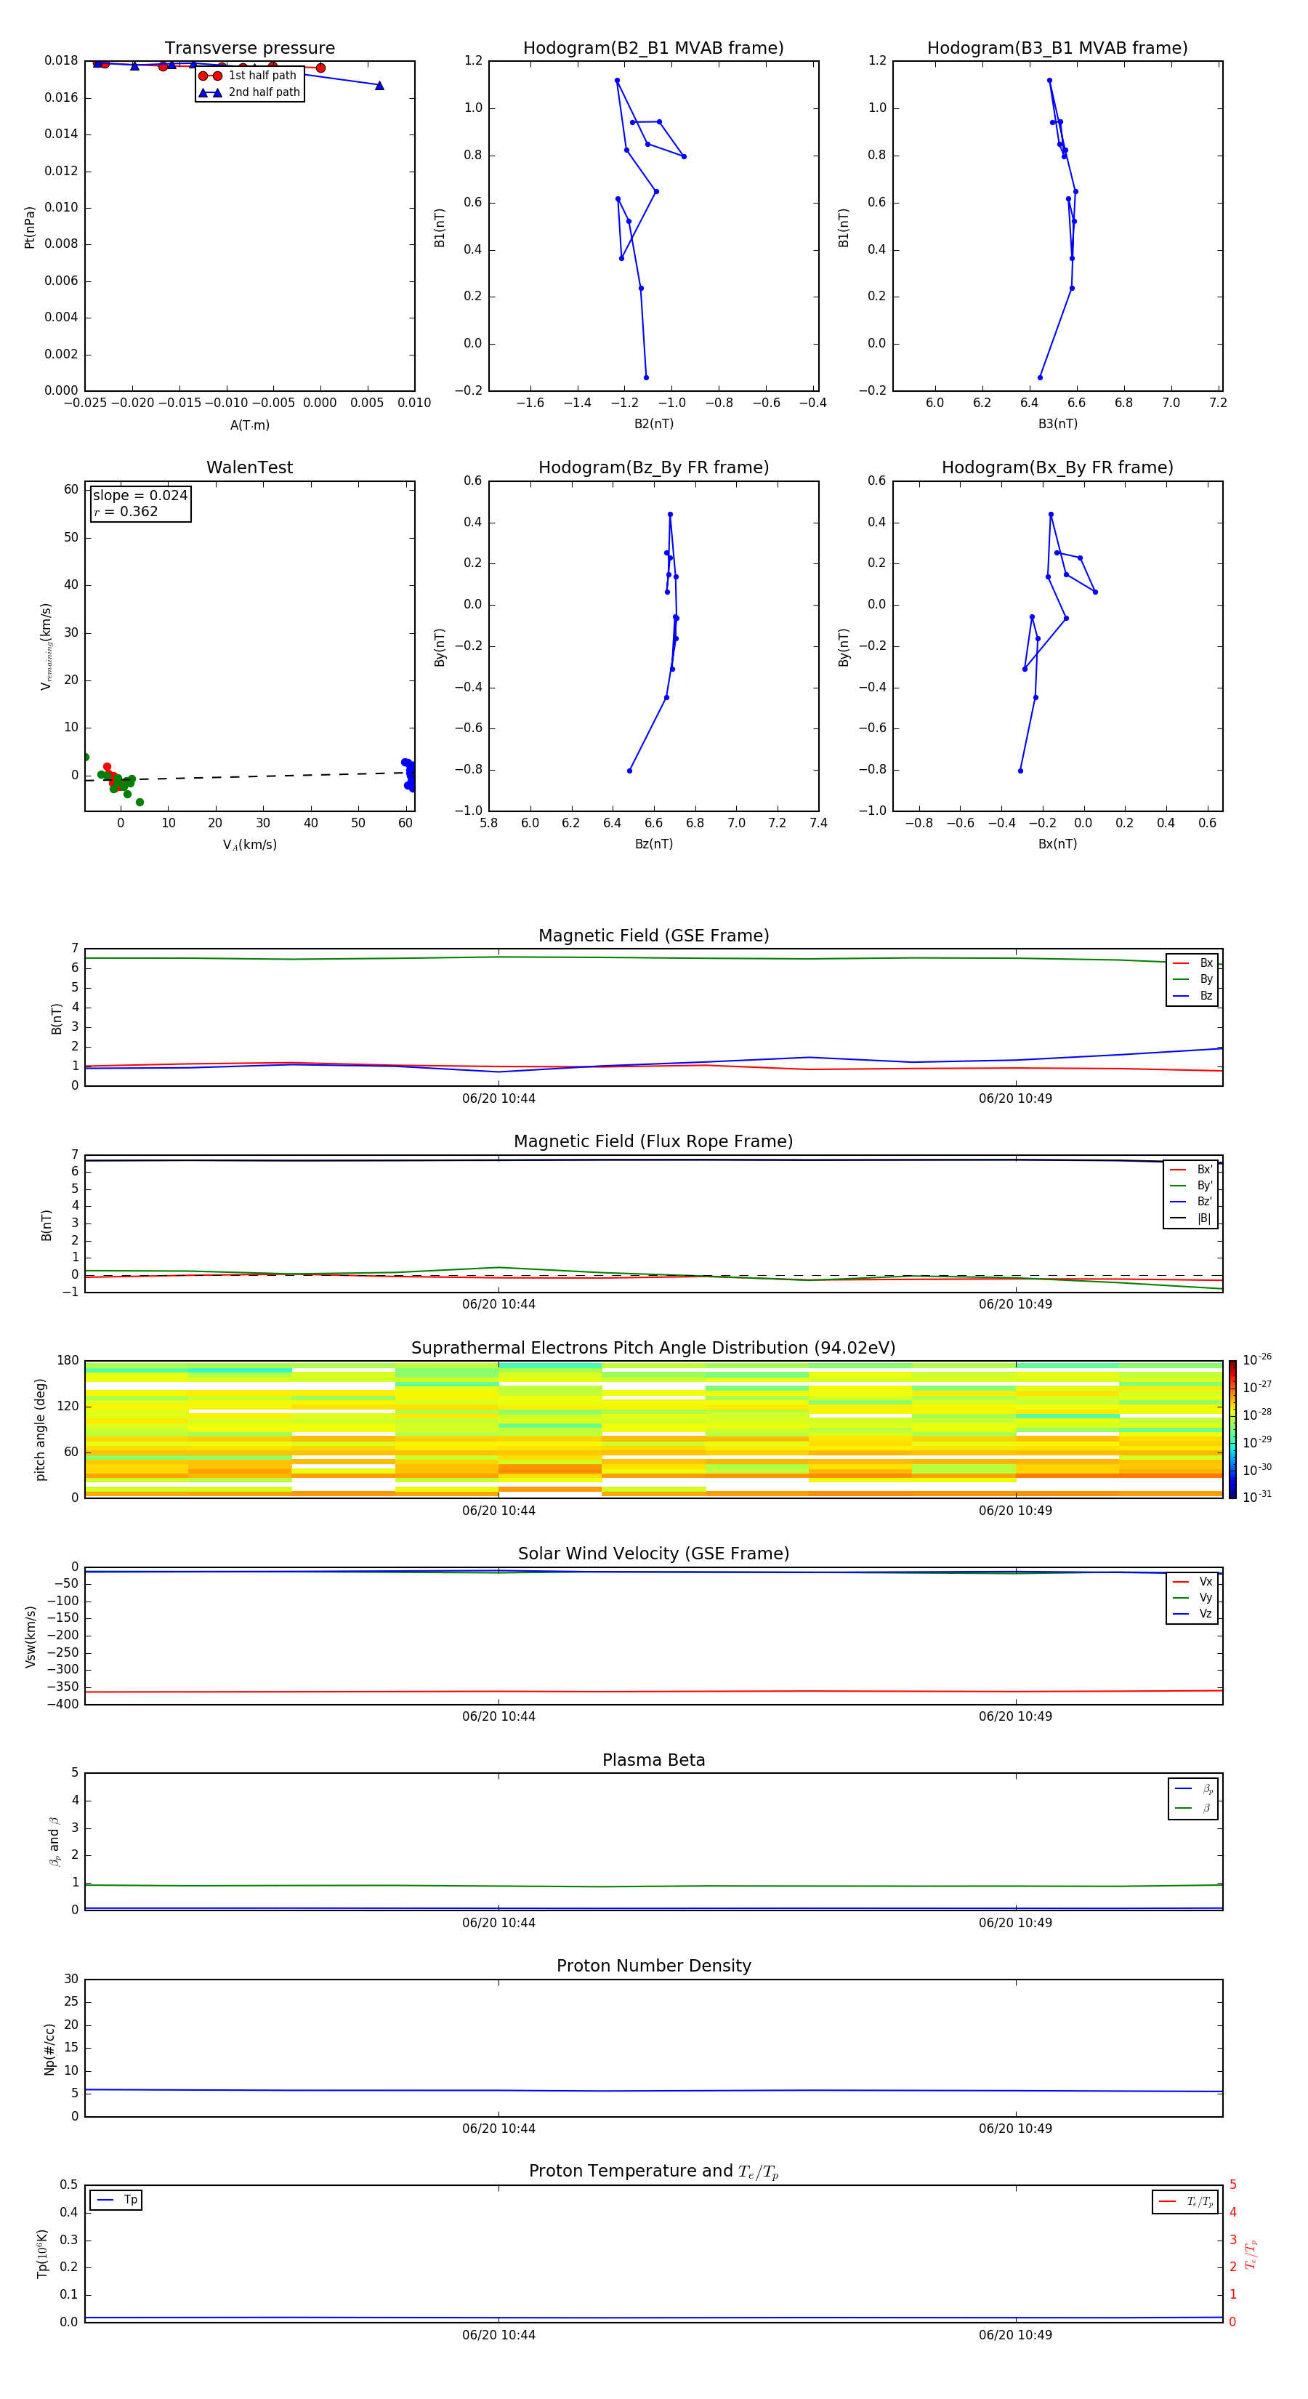Select the rightmost blue triangle in Transverse pressure
Image resolution: width=1308 pixels, height=2399 pixels.
click(379, 86)
